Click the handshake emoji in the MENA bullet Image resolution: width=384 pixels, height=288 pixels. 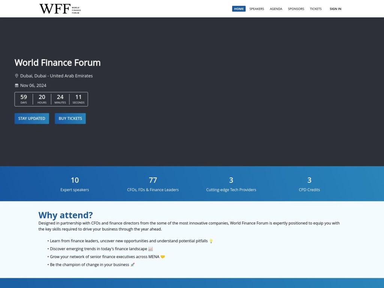coord(162,256)
